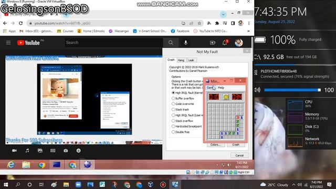Open YouTube hamburger guide menu
This screenshot has height=189, width=336.
8,43
